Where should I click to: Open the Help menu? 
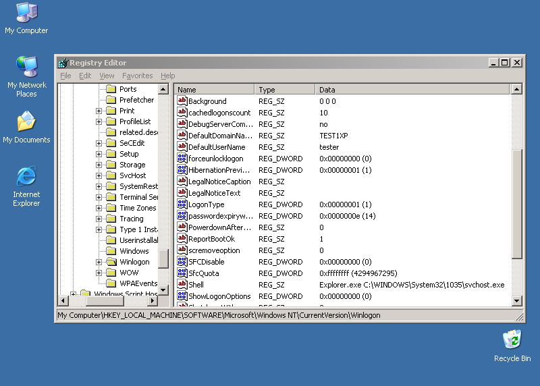click(x=167, y=76)
